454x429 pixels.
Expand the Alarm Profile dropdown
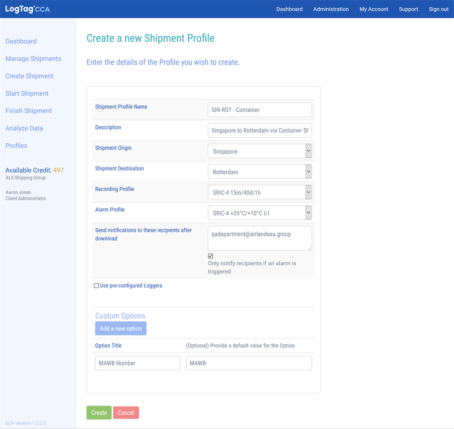point(260,213)
